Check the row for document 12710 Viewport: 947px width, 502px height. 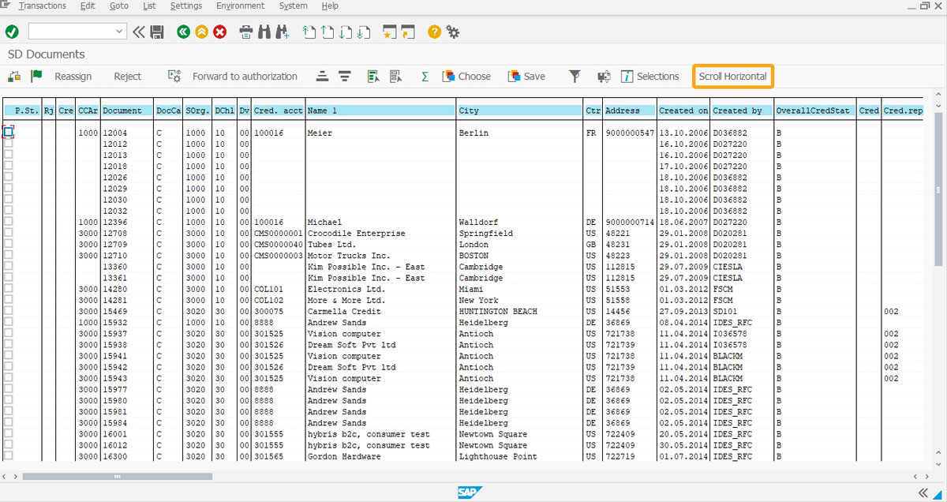click(x=9, y=255)
